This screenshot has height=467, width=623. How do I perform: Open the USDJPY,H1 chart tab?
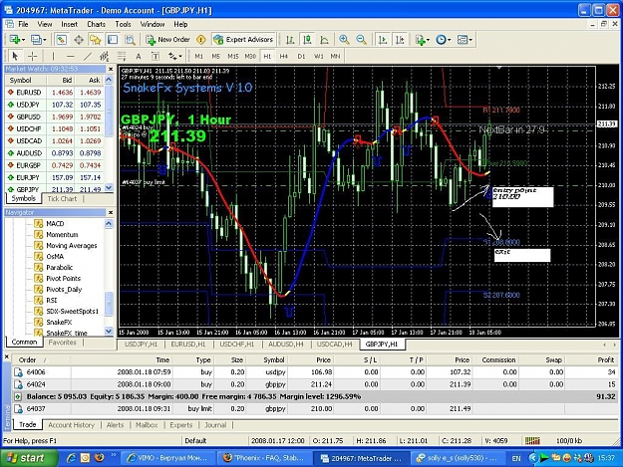142,344
